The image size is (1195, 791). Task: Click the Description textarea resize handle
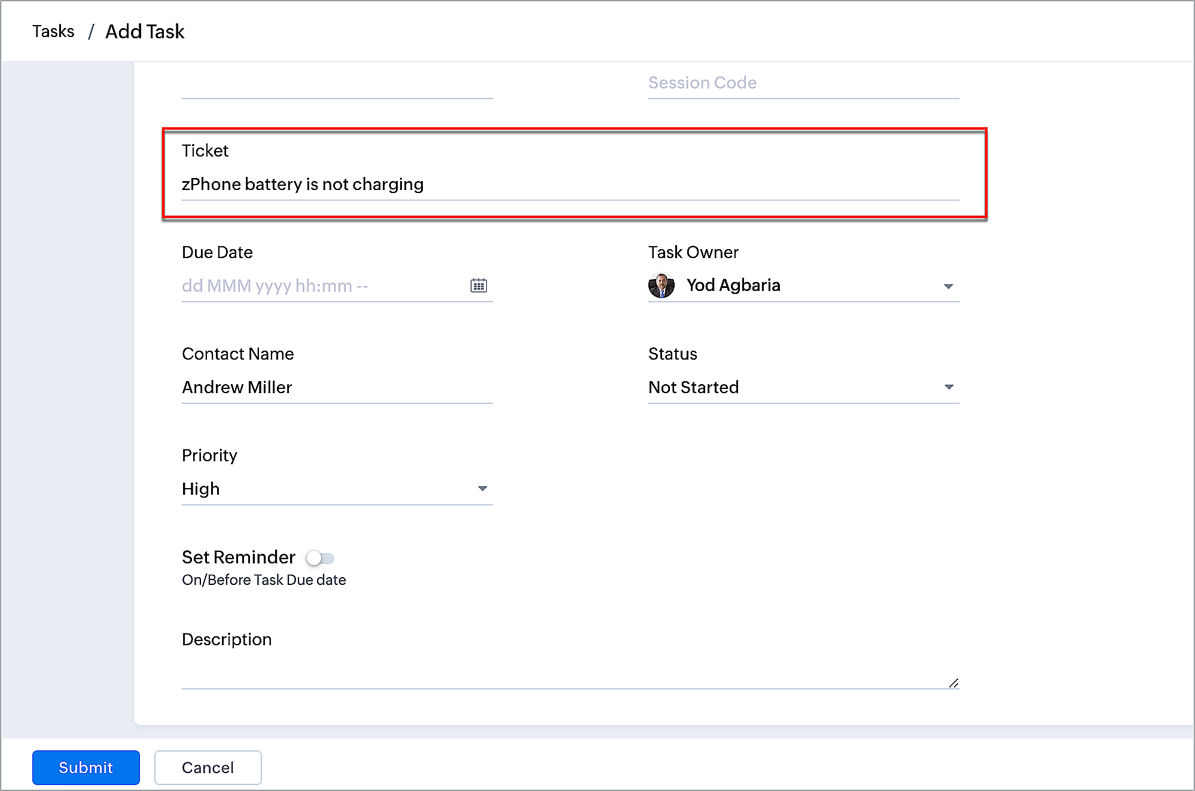[953, 683]
